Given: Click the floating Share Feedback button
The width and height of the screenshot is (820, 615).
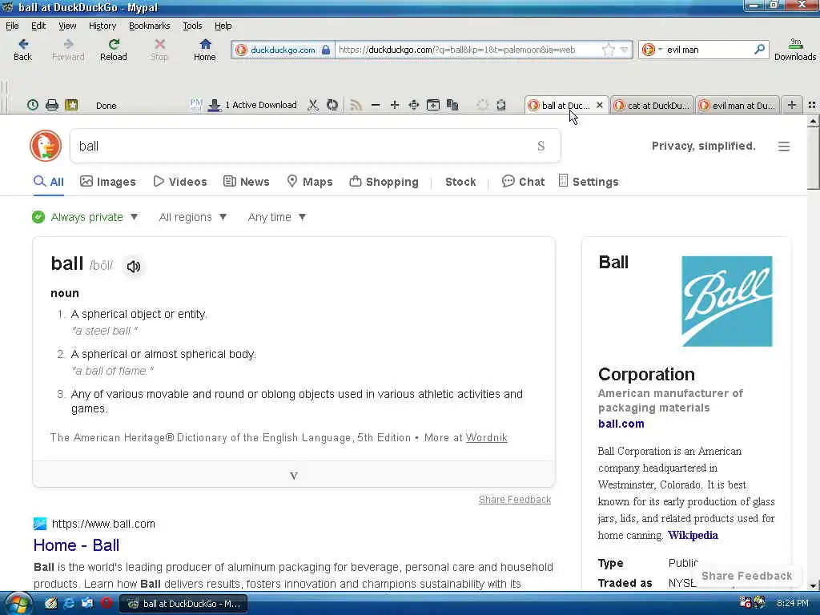Looking at the screenshot, I should (746, 576).
